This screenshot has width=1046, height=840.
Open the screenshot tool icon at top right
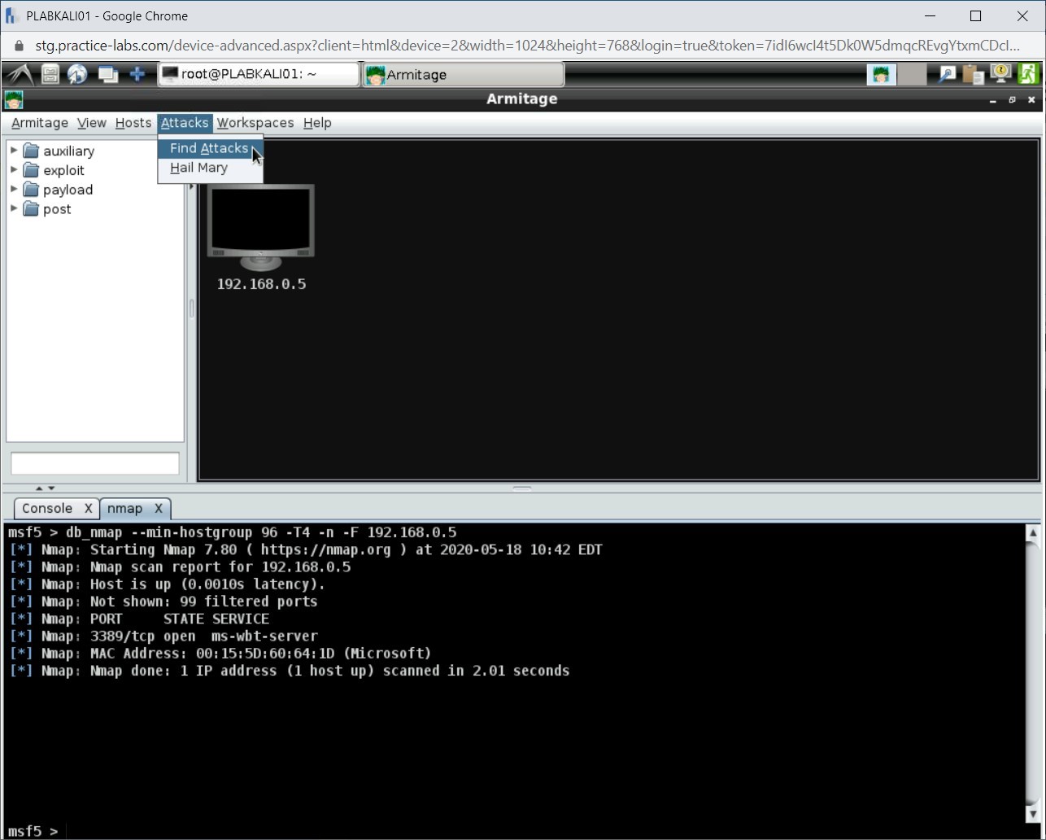coord(946,74)
